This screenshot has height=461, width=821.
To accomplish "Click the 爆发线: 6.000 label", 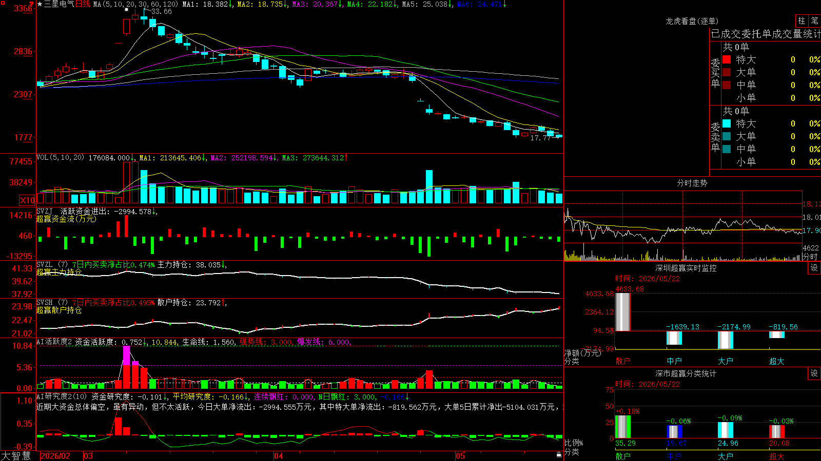I will tap(323, 342).
